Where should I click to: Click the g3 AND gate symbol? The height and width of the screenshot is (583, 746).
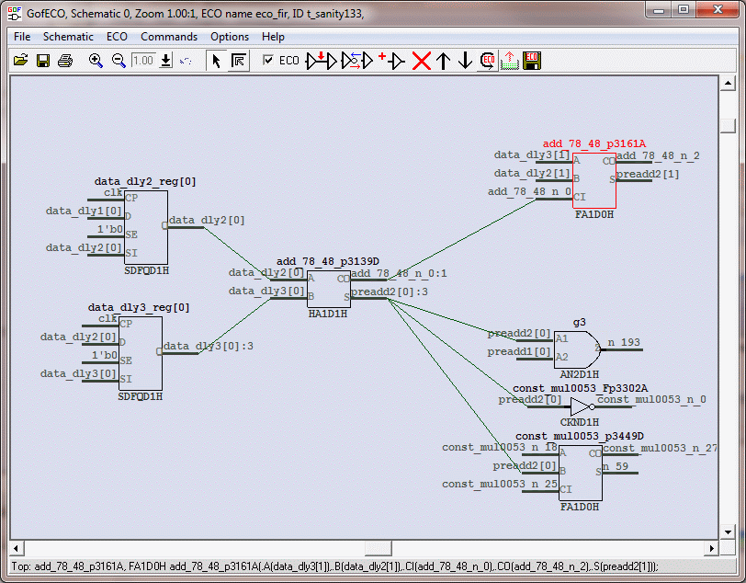(576, 348)
